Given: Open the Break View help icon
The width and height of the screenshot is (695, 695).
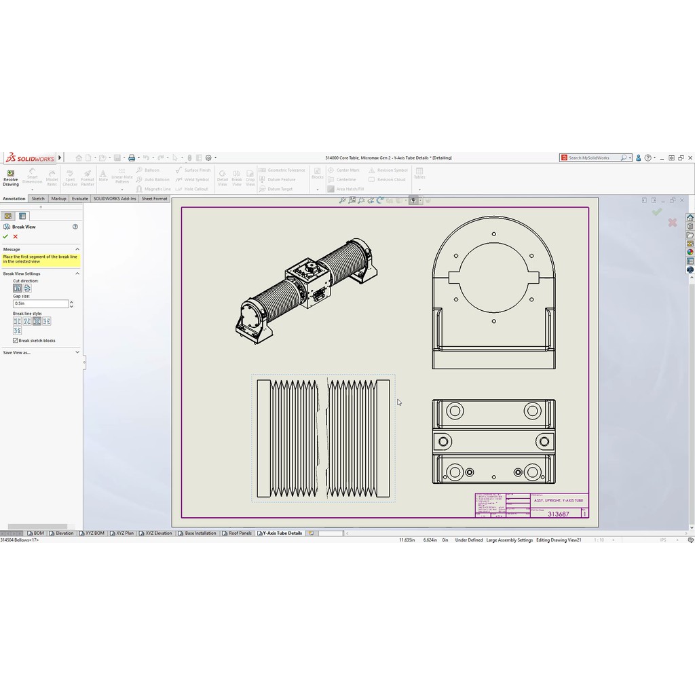Looking at the screenshot, I should coord(75,227).
